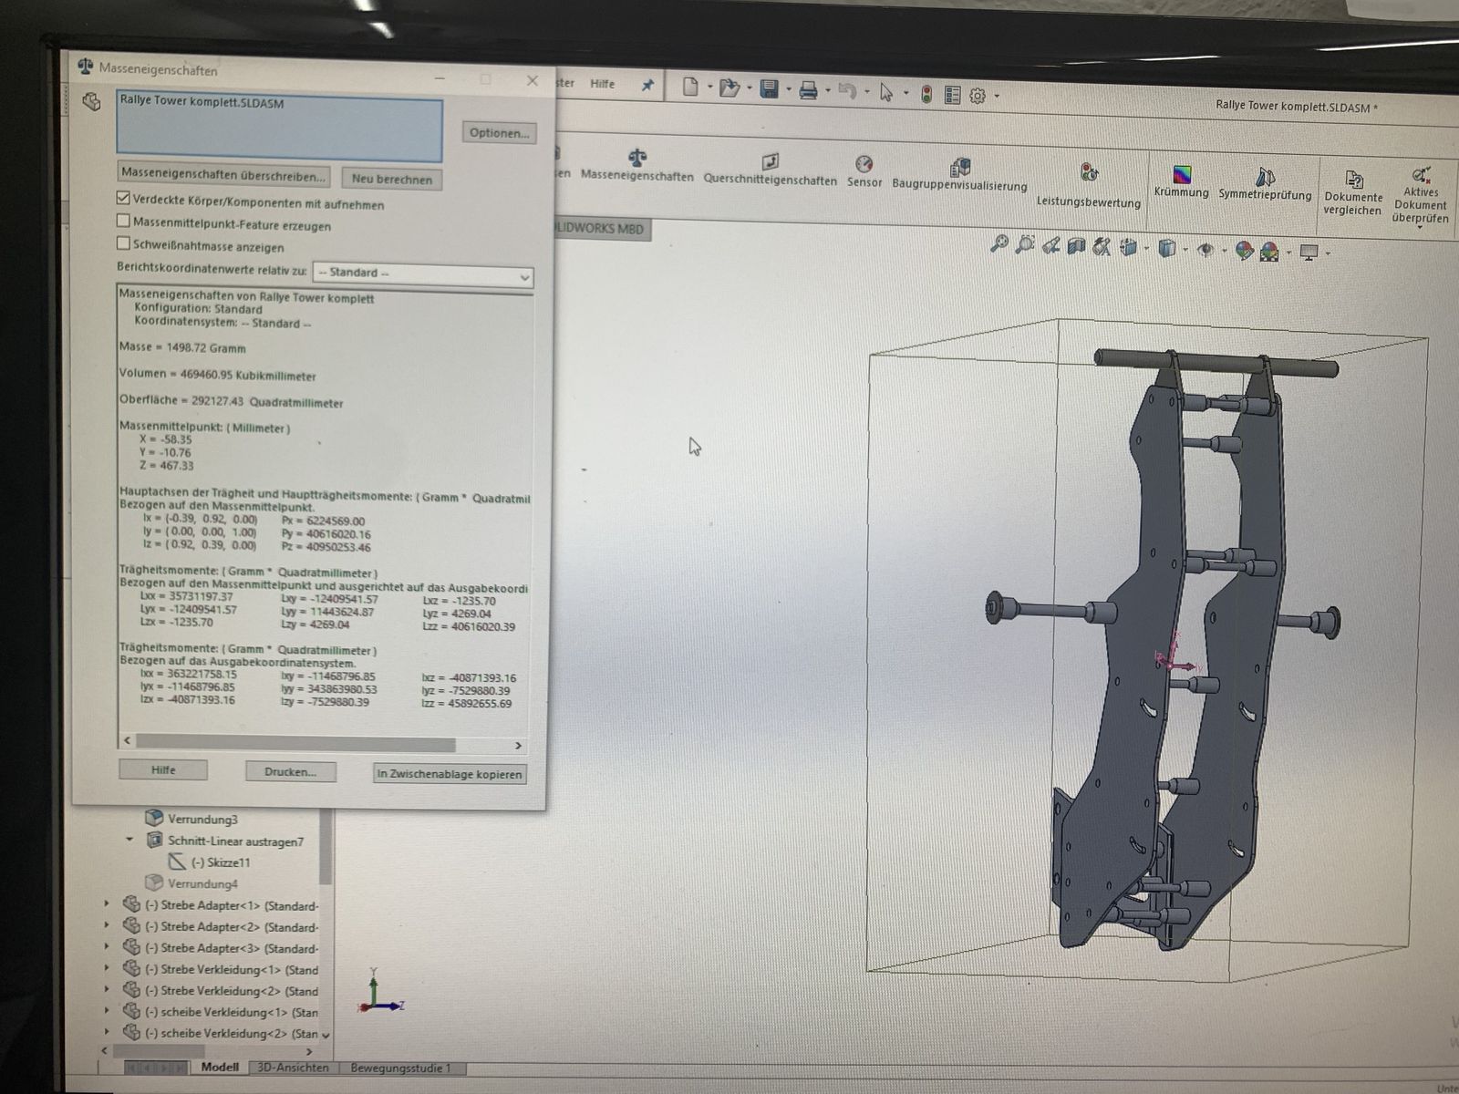Screen dimensions: 1459x1094
Task: Open Baugruppenvisualisierung tool
Action: (959, 168)
